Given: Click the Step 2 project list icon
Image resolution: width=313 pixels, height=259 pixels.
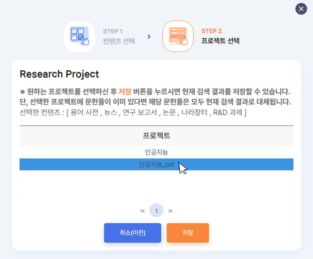Looking at the screenshot, I should (178, 36).
